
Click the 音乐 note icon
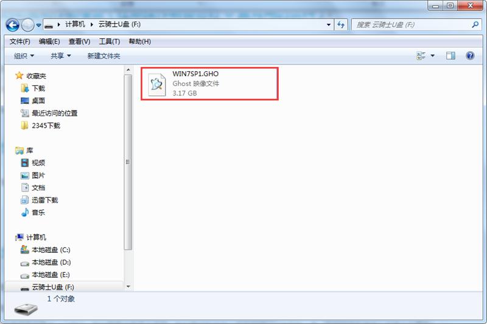tap(24, 212)
